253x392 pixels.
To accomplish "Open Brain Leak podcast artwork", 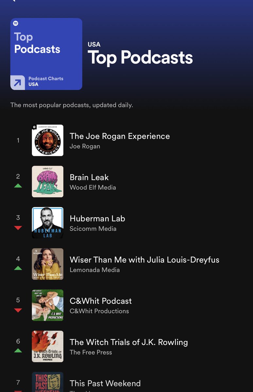I will coord(48,181).
